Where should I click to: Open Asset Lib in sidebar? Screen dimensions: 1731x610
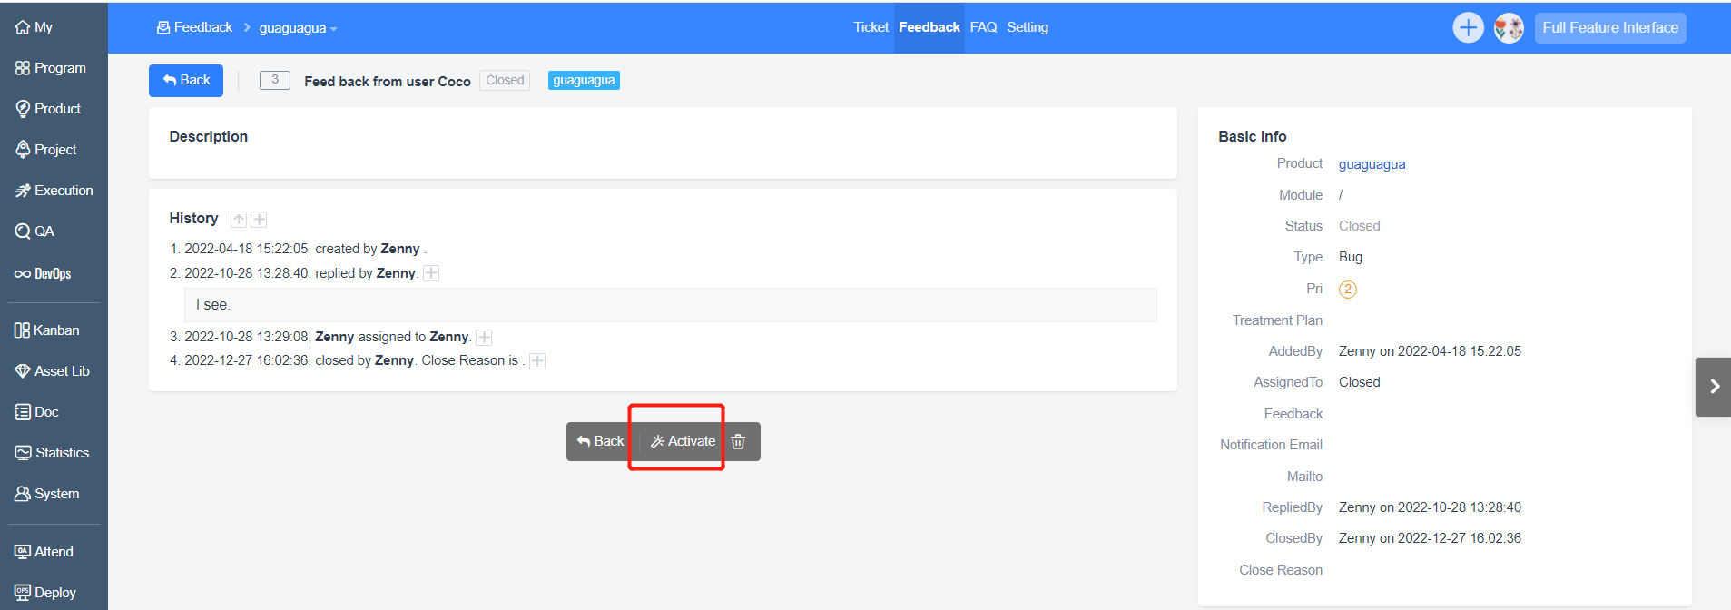click(x=52, y=371)
